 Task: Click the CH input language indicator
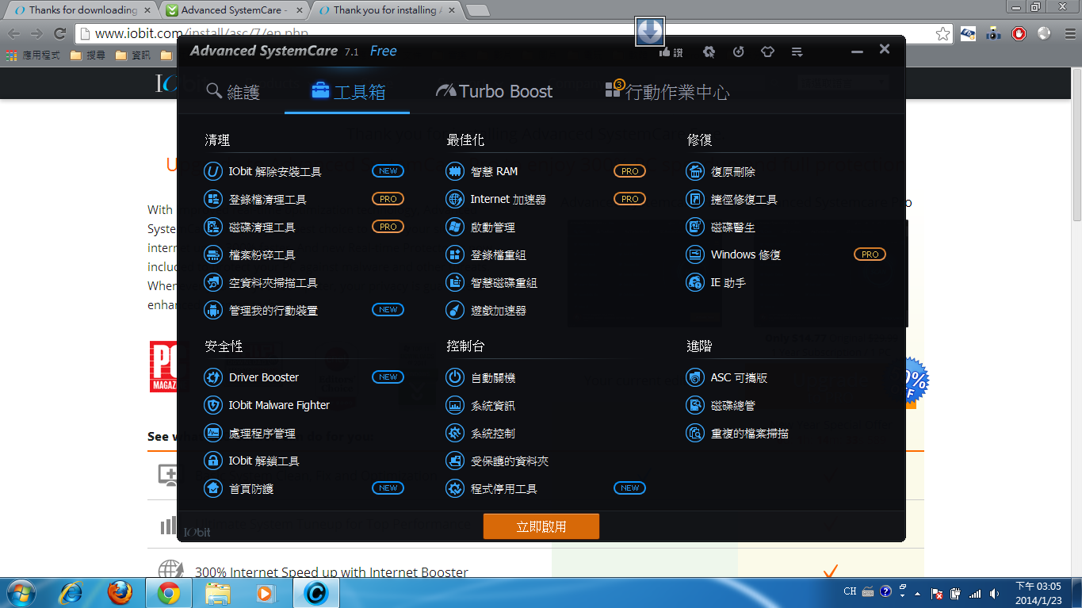pyautogui.click(x=850, y=592)
